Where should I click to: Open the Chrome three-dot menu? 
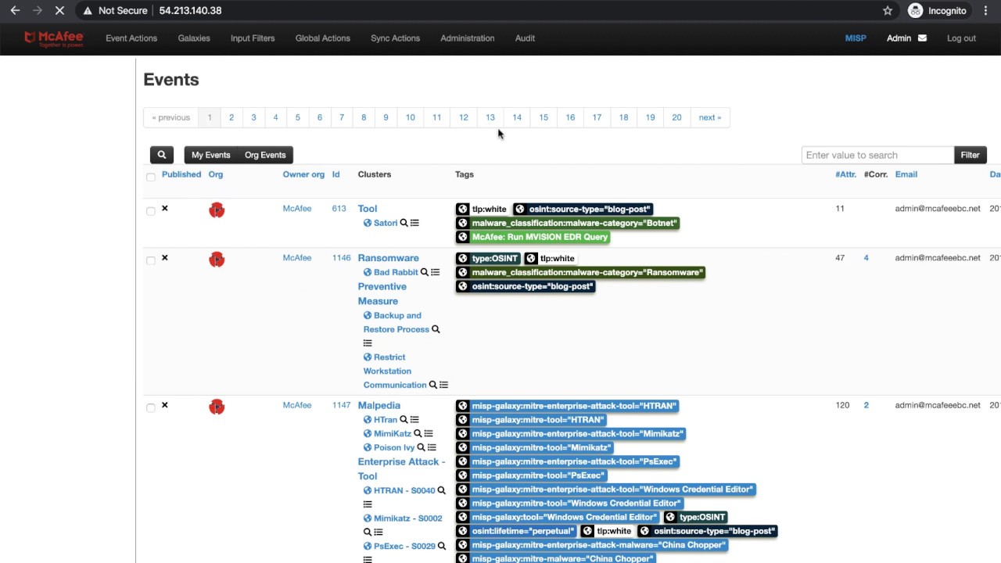[x=985, y=11]
